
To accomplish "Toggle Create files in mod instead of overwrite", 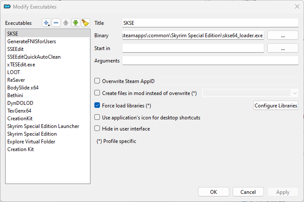I will click(97, 93).
